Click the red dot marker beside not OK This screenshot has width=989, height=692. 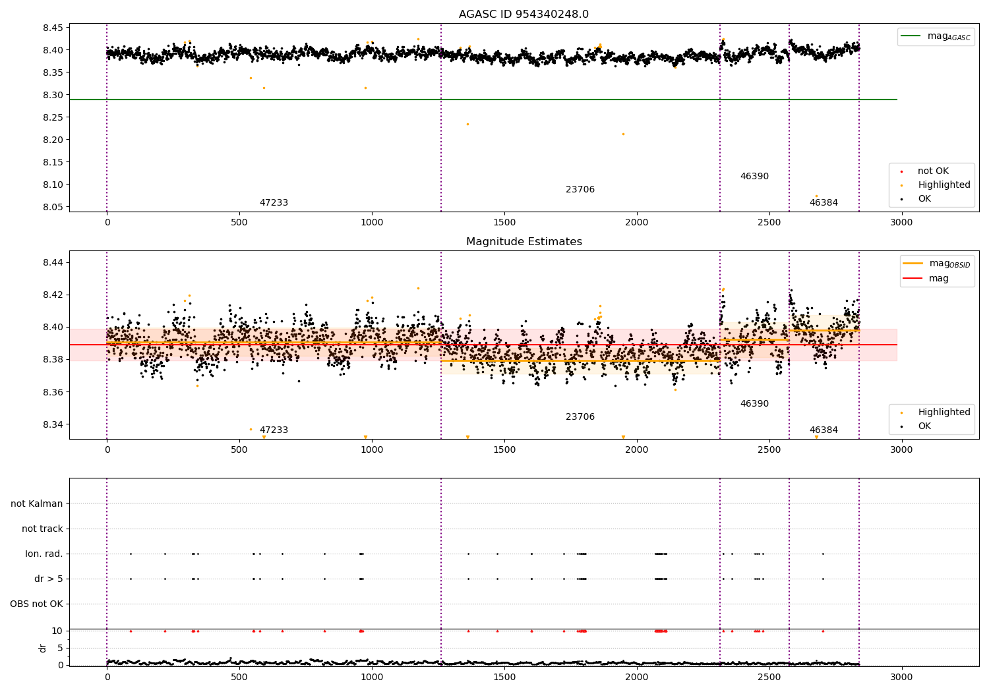coord(901,171)
